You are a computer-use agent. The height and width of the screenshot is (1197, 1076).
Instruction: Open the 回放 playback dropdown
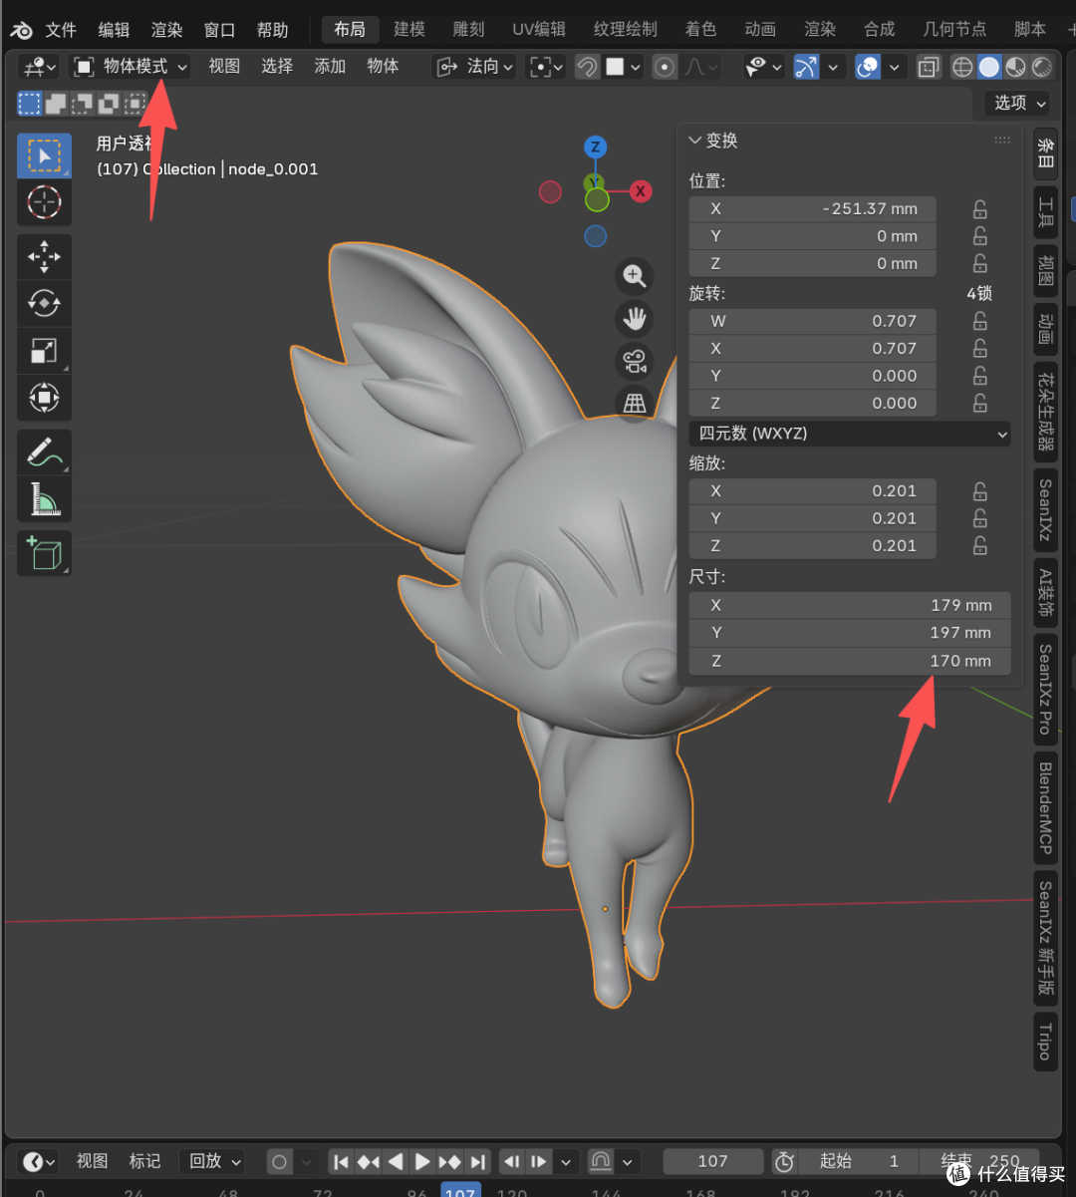point(213,1161)
